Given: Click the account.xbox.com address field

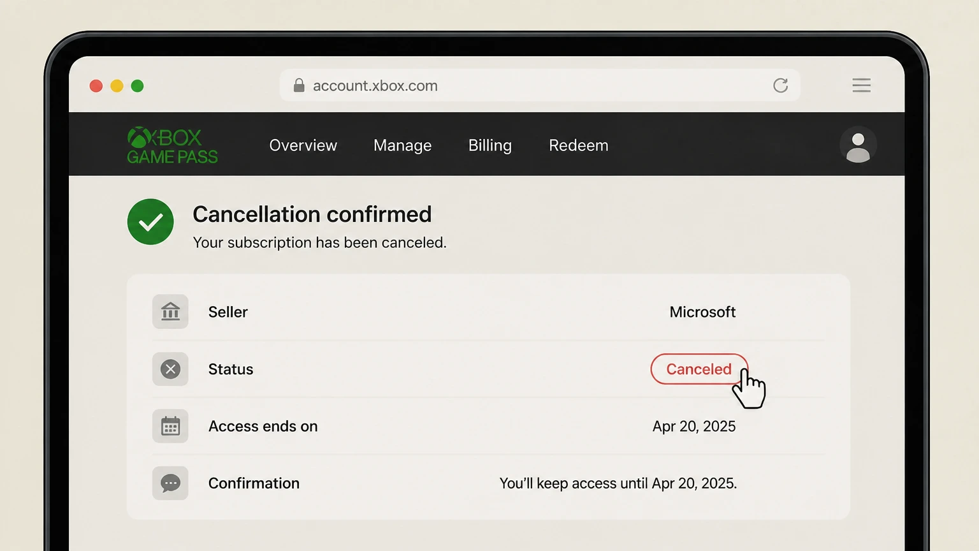Looking at the screenshot, I should coord(540,85).
